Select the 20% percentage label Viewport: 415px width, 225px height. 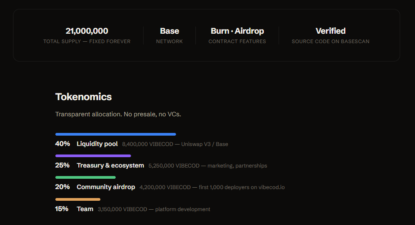coord(63,187)
